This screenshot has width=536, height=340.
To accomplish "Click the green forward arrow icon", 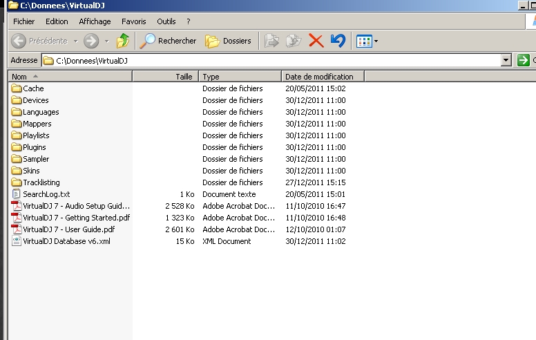I will pos(91,41).
